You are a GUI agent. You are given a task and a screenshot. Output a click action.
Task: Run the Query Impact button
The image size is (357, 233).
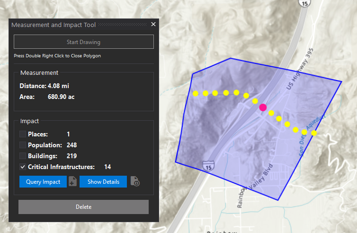[x=43, y=182]
